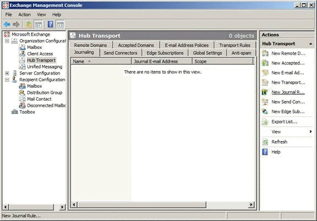The image size is (317, 221).
Task: Click the Microsoft Exchange root node icon
Action: pos(7,34)
